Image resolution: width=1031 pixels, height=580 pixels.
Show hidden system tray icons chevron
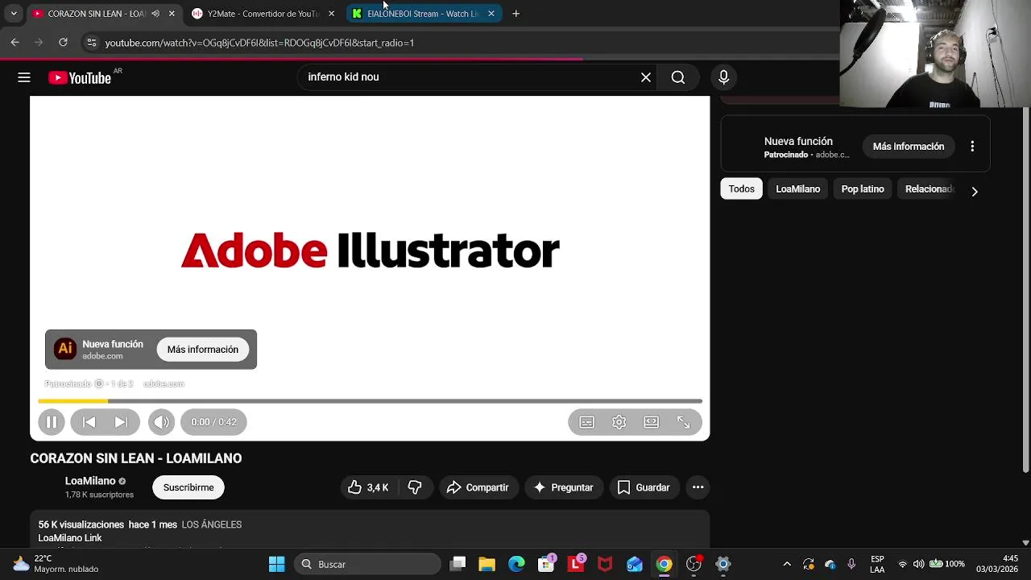pyautogui.click(x=787, y=564)
